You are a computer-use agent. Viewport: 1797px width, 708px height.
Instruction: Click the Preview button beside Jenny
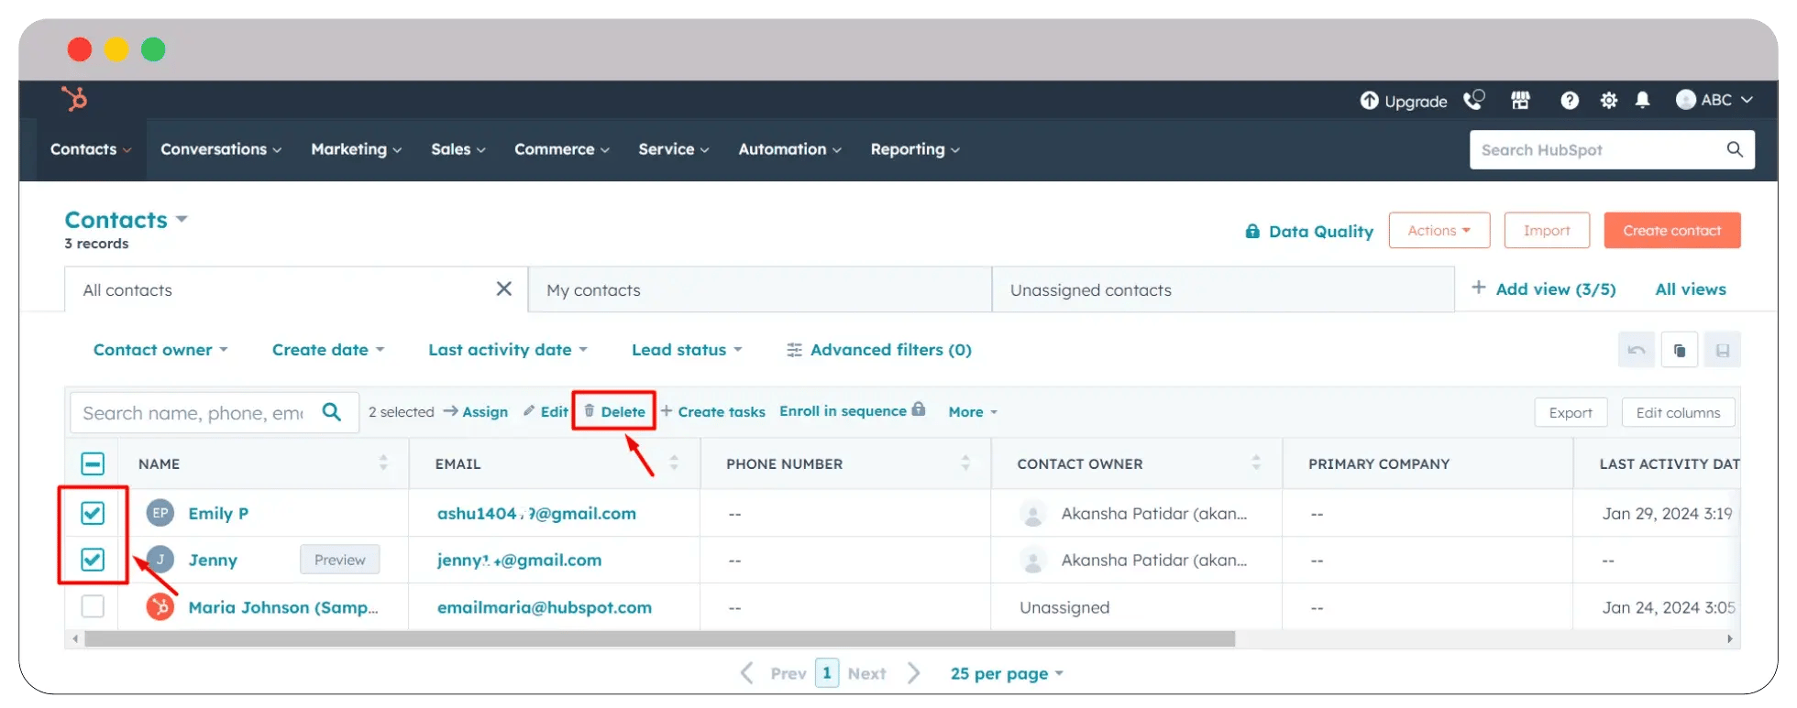(x=340, y=560)
